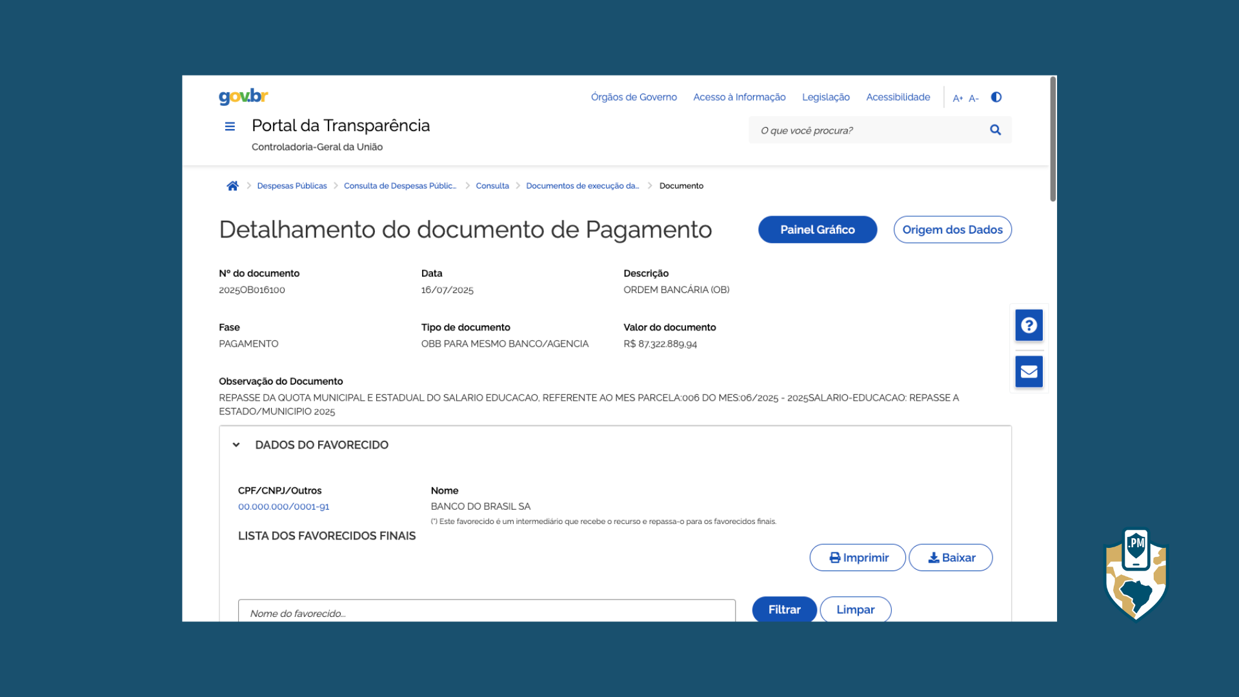Download list with Baixar button

[951, 558]
